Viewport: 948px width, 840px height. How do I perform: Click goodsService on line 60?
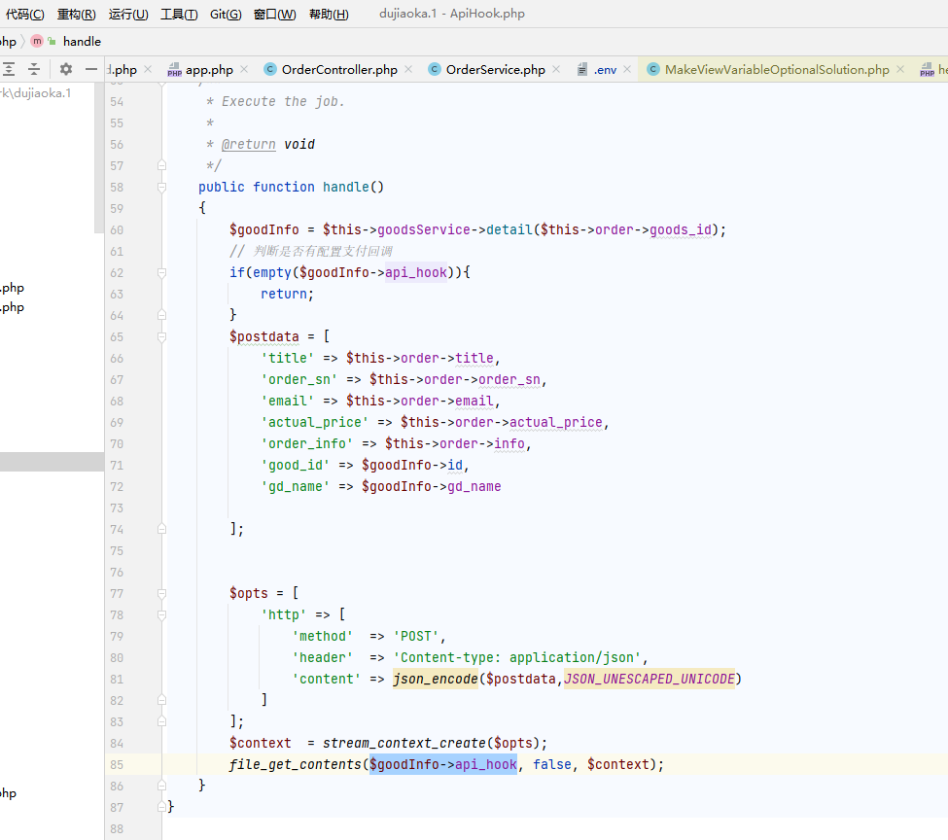[x=423, y=229]
